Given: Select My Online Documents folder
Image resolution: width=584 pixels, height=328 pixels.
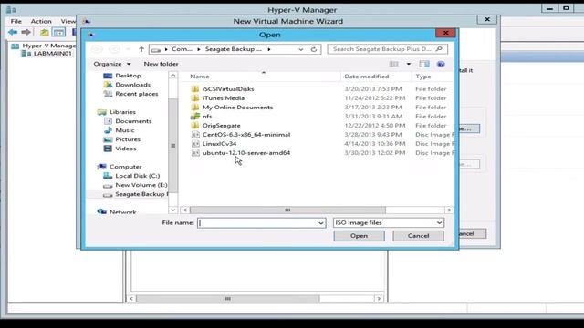Looking at the screenshot, I should coord(237,108).
